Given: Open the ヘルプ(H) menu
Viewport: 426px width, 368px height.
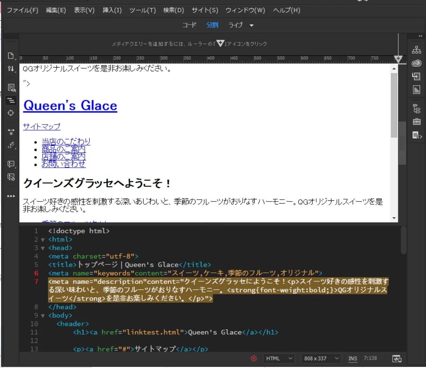Looking at the screenshot, I should [286, 11].
